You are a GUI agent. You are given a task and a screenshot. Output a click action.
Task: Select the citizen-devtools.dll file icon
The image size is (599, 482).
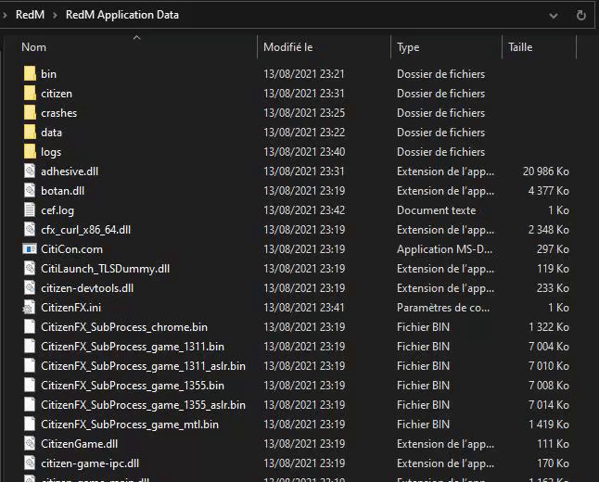[30, 288]
